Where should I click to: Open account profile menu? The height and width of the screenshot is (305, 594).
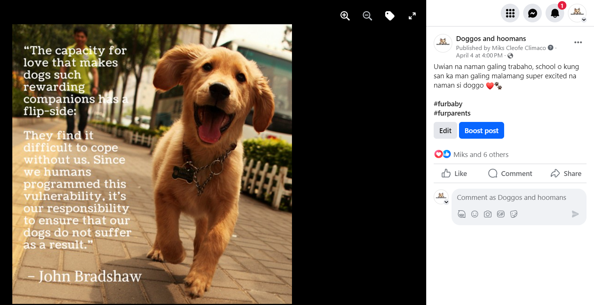(x=577, y=13)
